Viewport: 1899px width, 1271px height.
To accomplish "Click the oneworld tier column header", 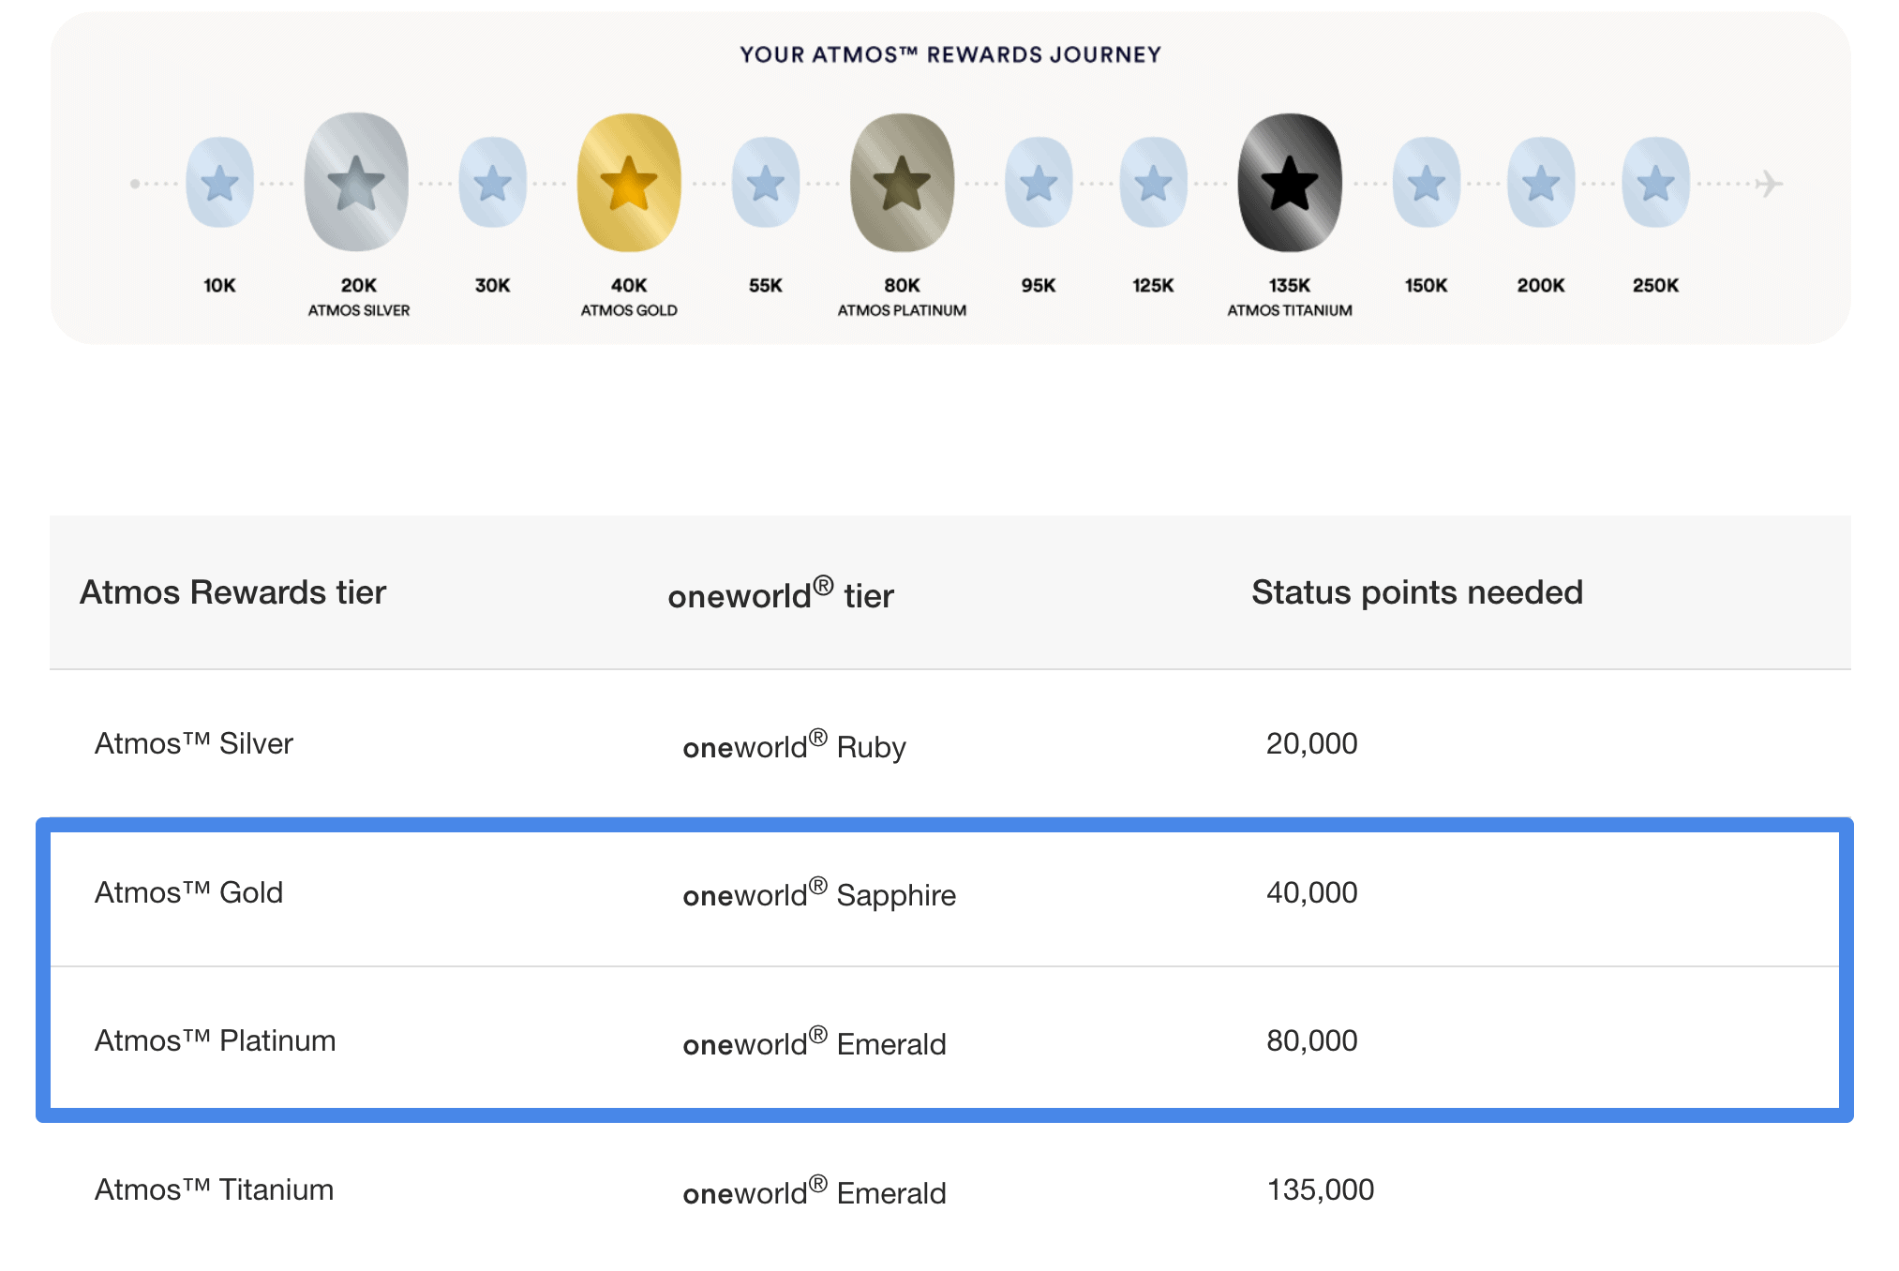I will click(781, 594).
